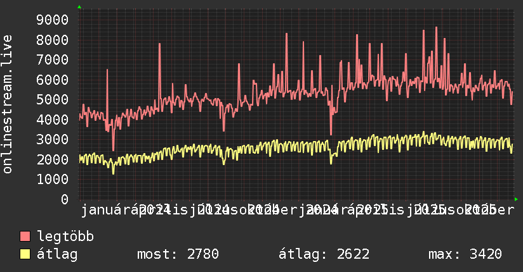Image resolution: width=523 pixels, height=272 pixels.
Task: Click the 5000 y-axis label
Action: click(x=53, y=99)
